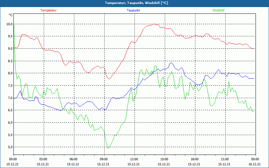
Task: Click the 21:00 time axis label
Action: pos(225,159)
